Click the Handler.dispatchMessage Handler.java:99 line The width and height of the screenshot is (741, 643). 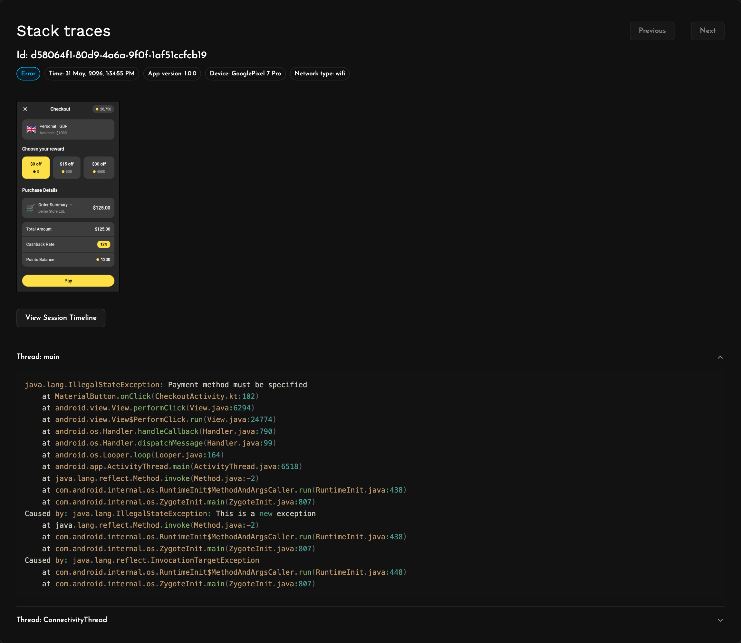click(159, 443)
